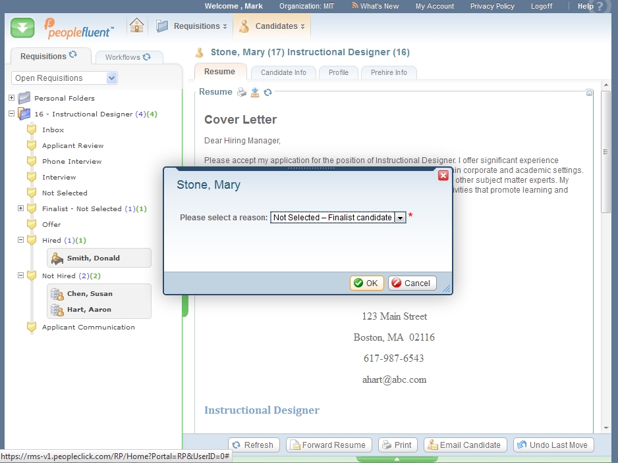Screen dimensions: 618x463
Task: Click the download resume icon
Action: pos(255,93)
